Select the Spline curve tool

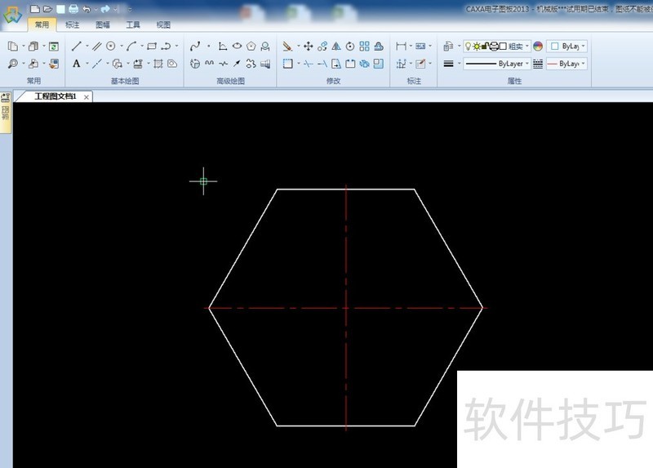point(195,47)
